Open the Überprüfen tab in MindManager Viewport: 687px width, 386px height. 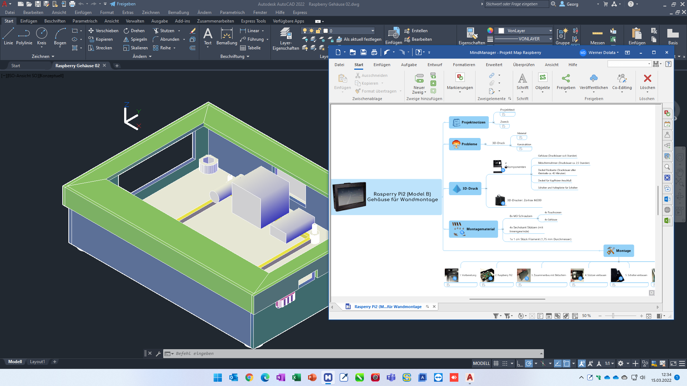[523, 65]
